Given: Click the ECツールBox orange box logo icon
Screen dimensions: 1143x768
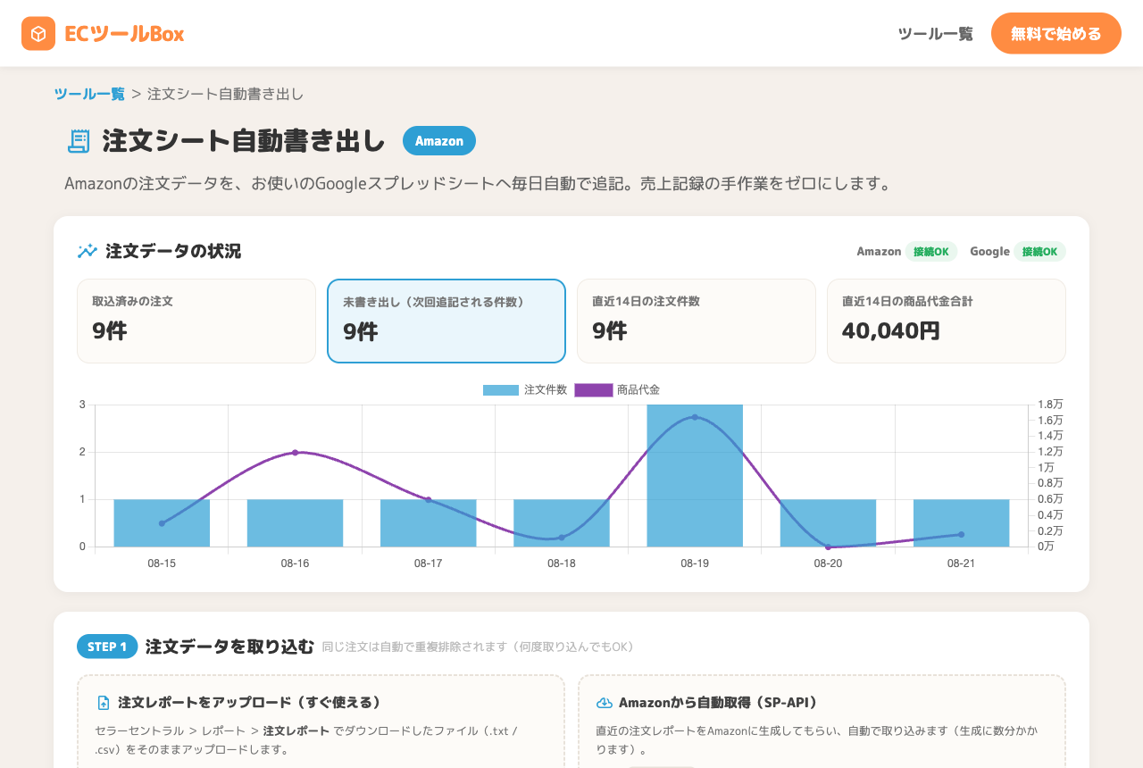Looking at the screenshot, I should 38,34.
